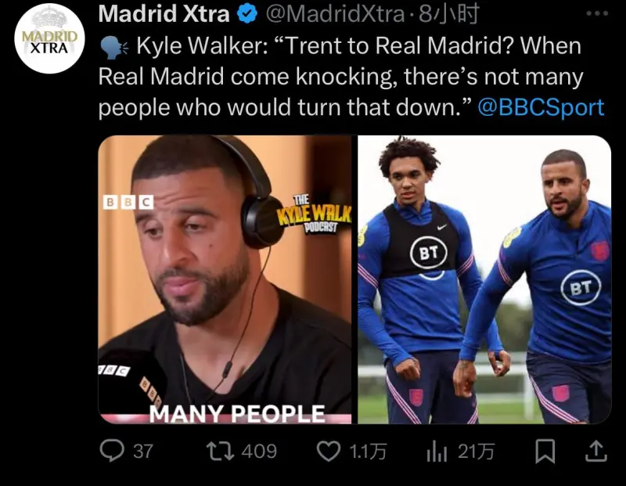The height and width of the screenshot is (486, 626).
Task: Tap the retweet icon
Action: [220, 451]
